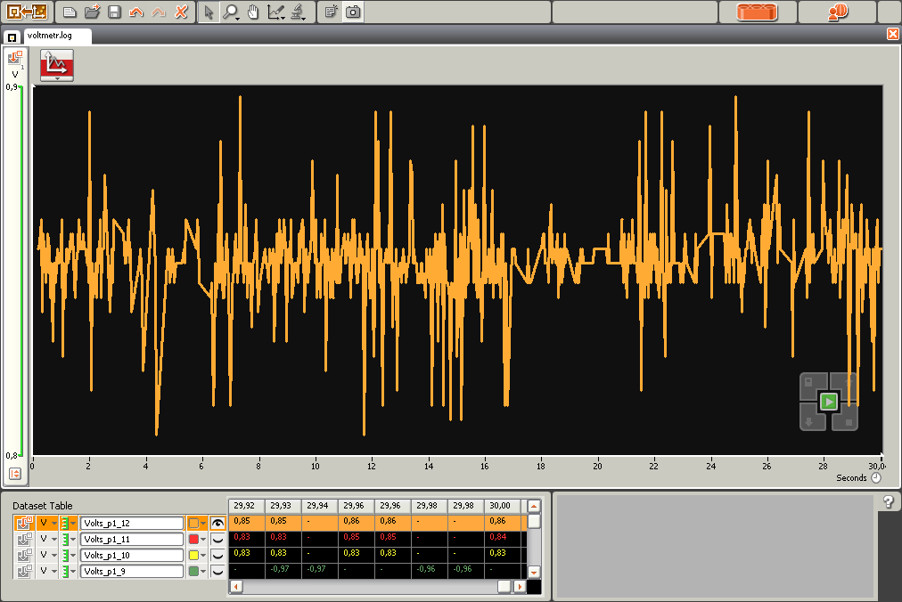Click the clock icon next to Seconds

876,478
